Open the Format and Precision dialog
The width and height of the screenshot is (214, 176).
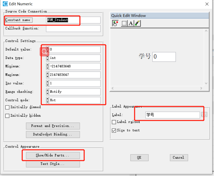[53, 126]
